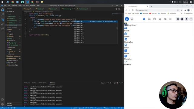The height and width of the screenshot is (109, 194).
Task: Open the Manage gear in activity bar
Action: [x=2, y=104]
